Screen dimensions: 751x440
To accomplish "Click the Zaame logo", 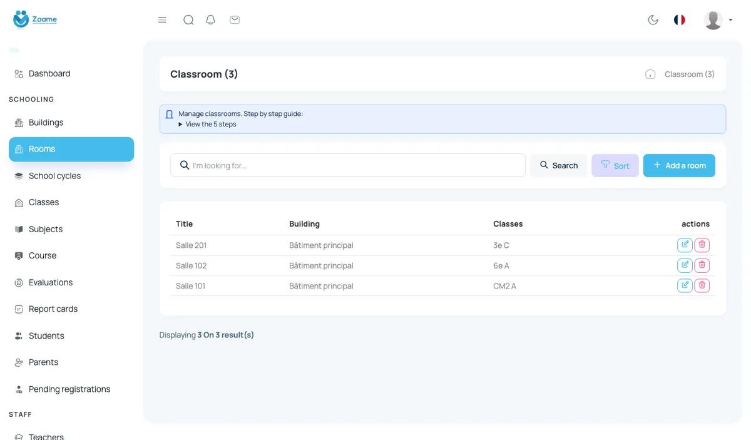I will tap(35, 19).
